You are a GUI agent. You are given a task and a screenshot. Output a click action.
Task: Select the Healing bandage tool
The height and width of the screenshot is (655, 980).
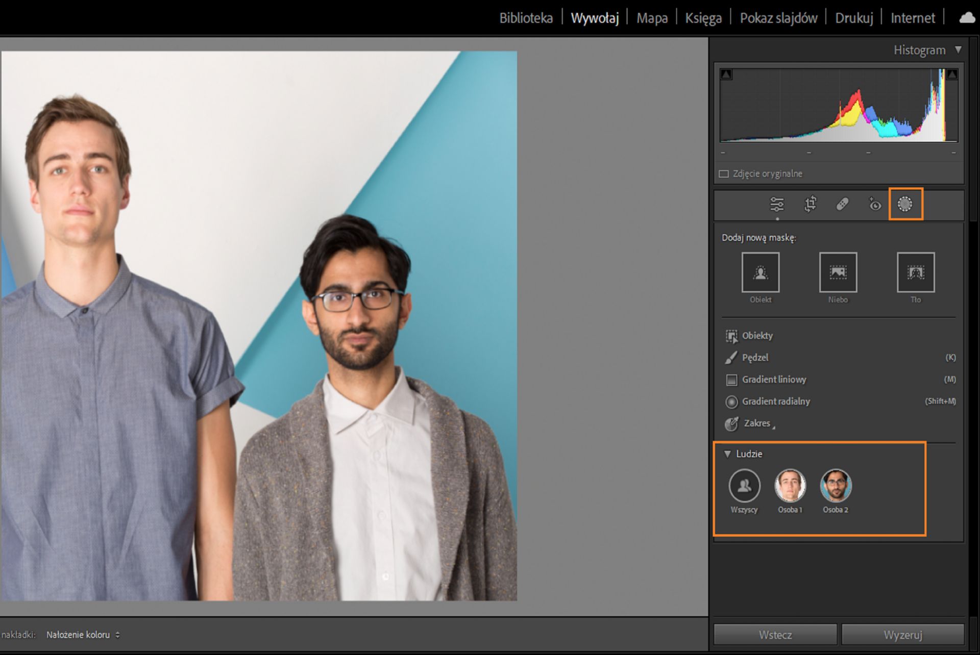click(x=842, y=204)
